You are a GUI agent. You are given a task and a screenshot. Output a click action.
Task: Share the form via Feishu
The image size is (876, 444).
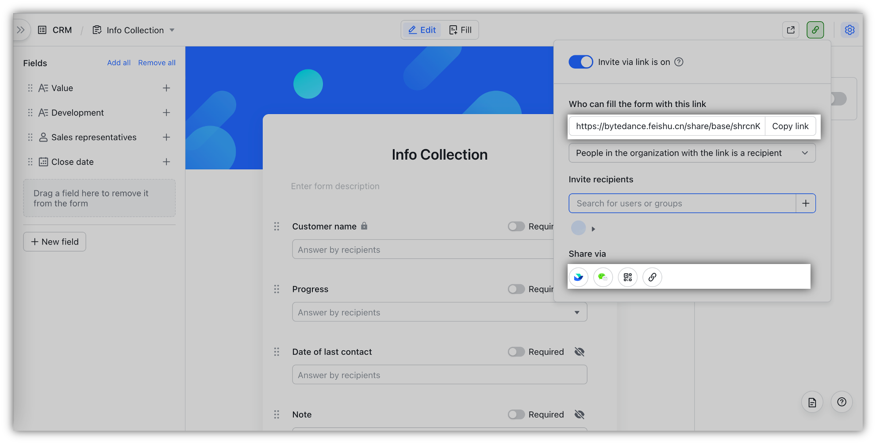pos(578,277)
